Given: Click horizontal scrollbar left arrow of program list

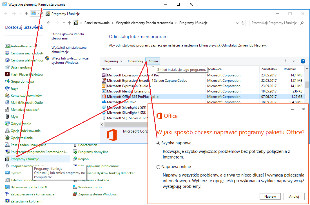Looking at the screenshot, I should (x=102, y=124).
